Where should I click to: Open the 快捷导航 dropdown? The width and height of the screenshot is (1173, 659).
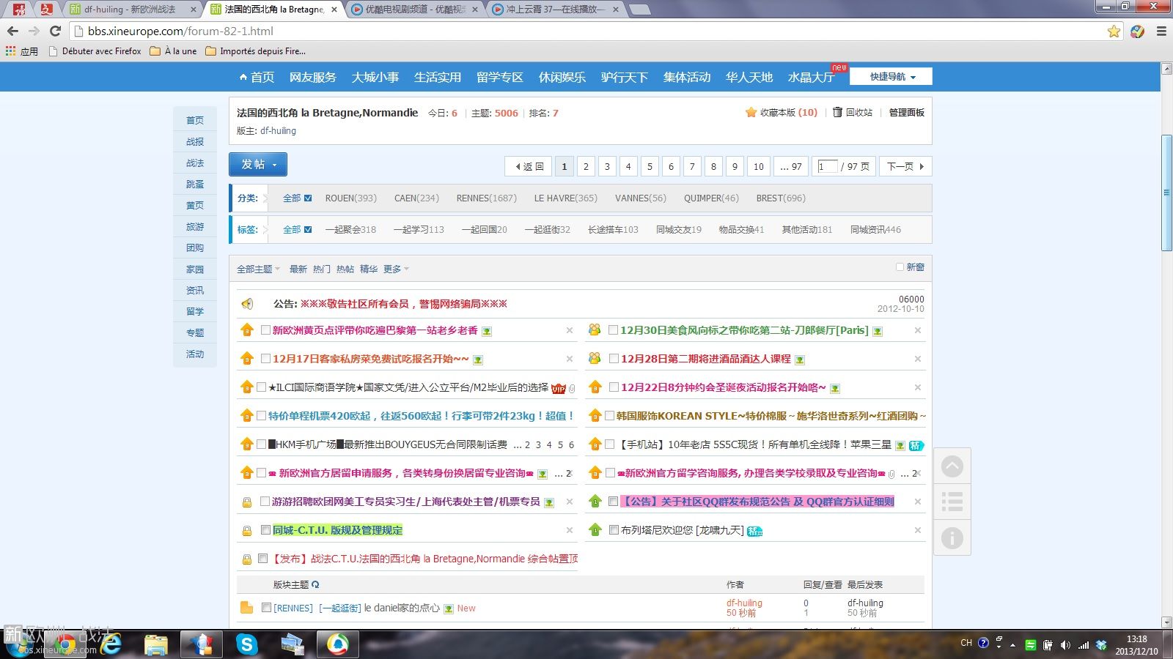pos(891,77)
